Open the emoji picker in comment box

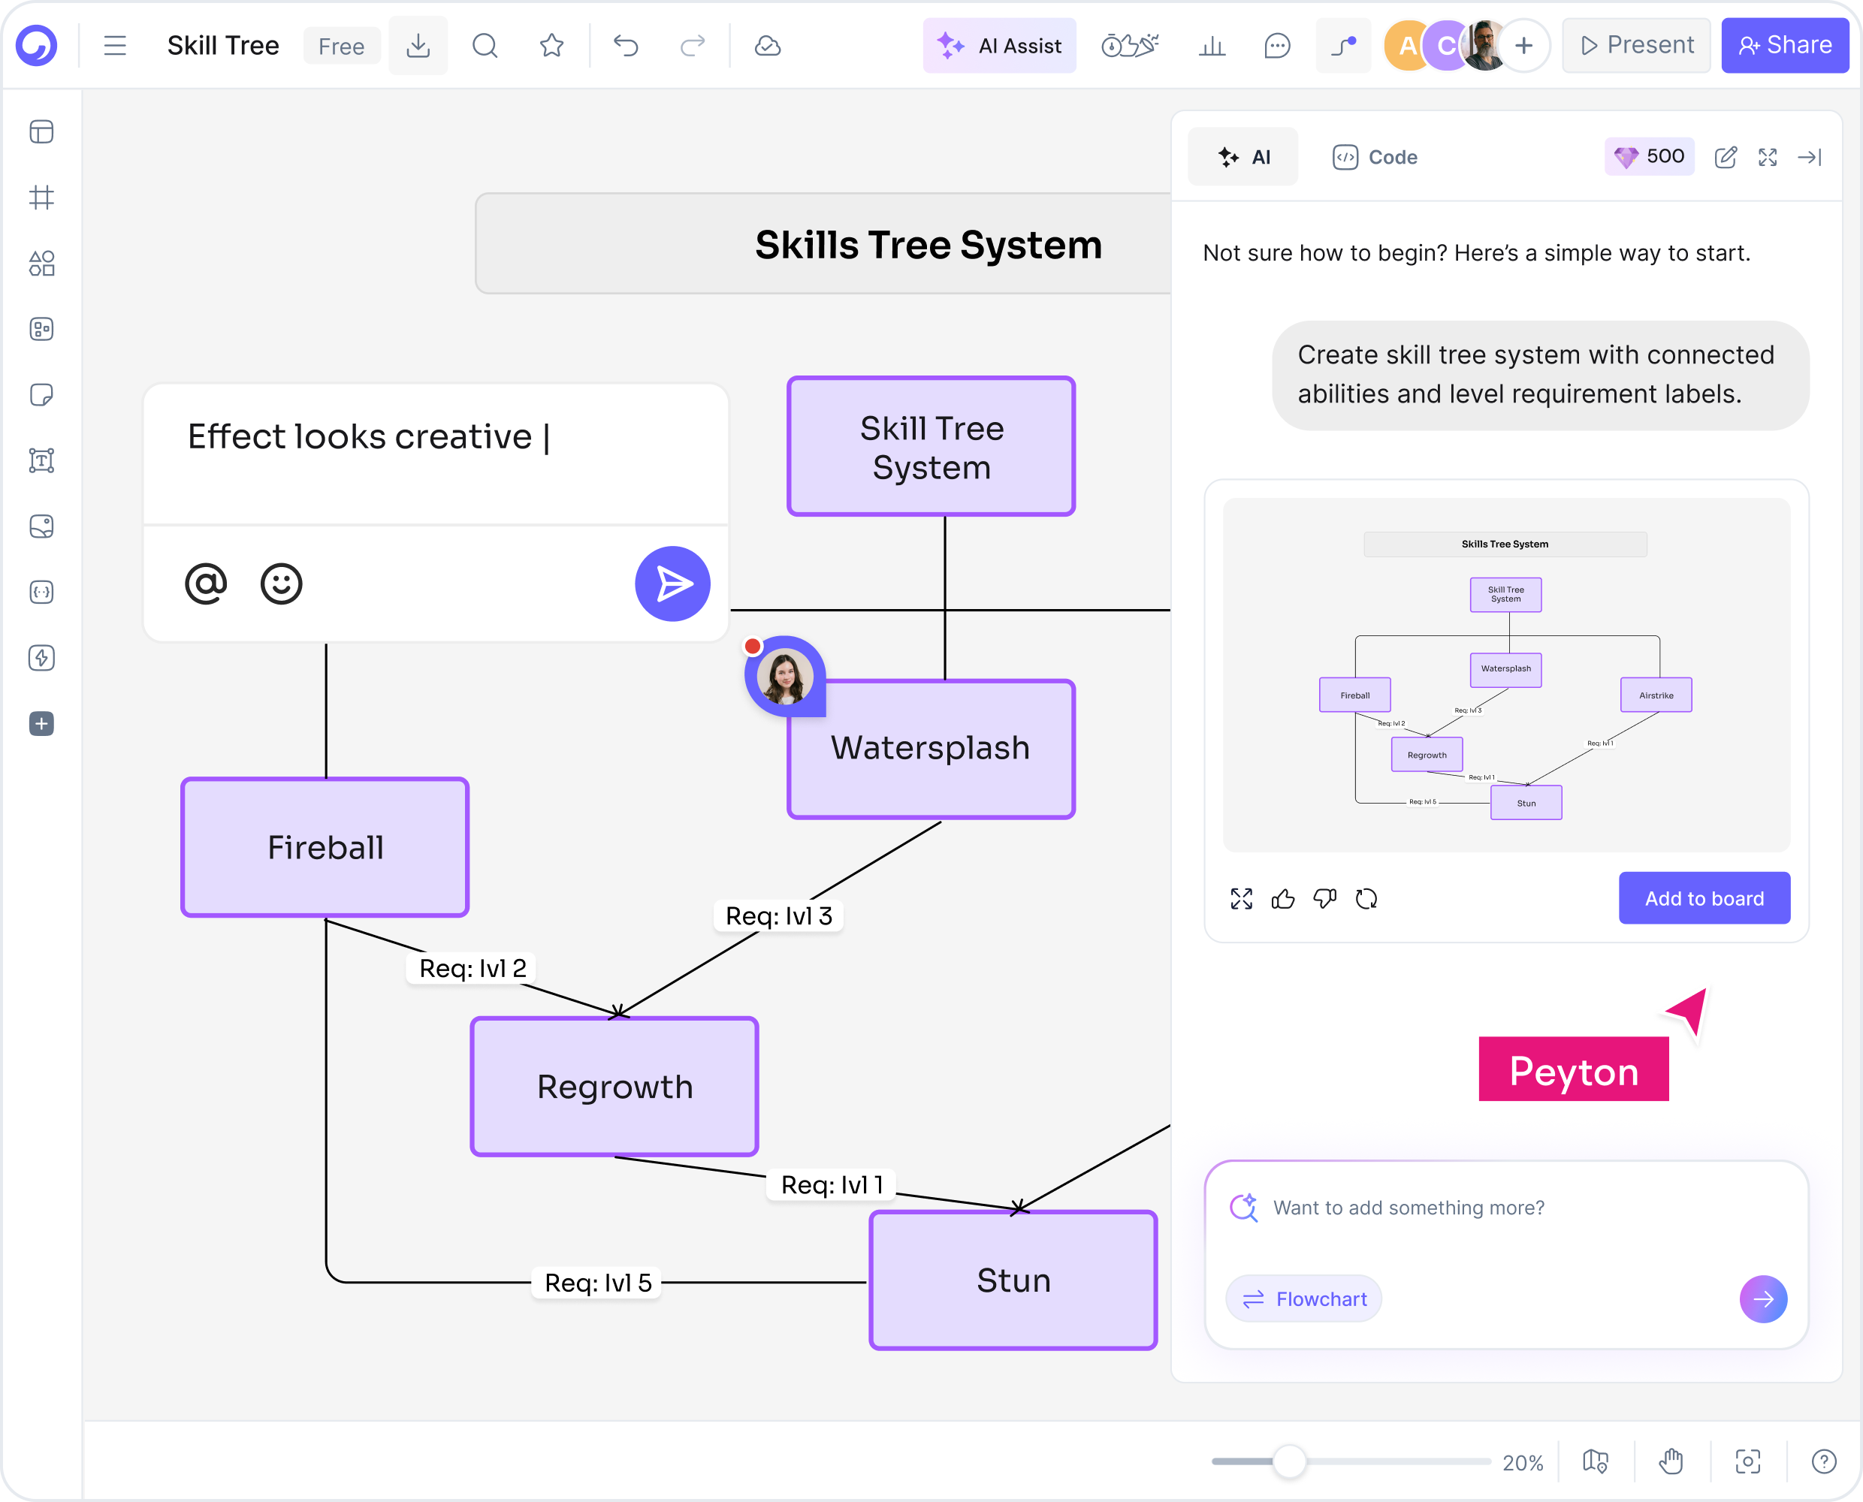281,584
